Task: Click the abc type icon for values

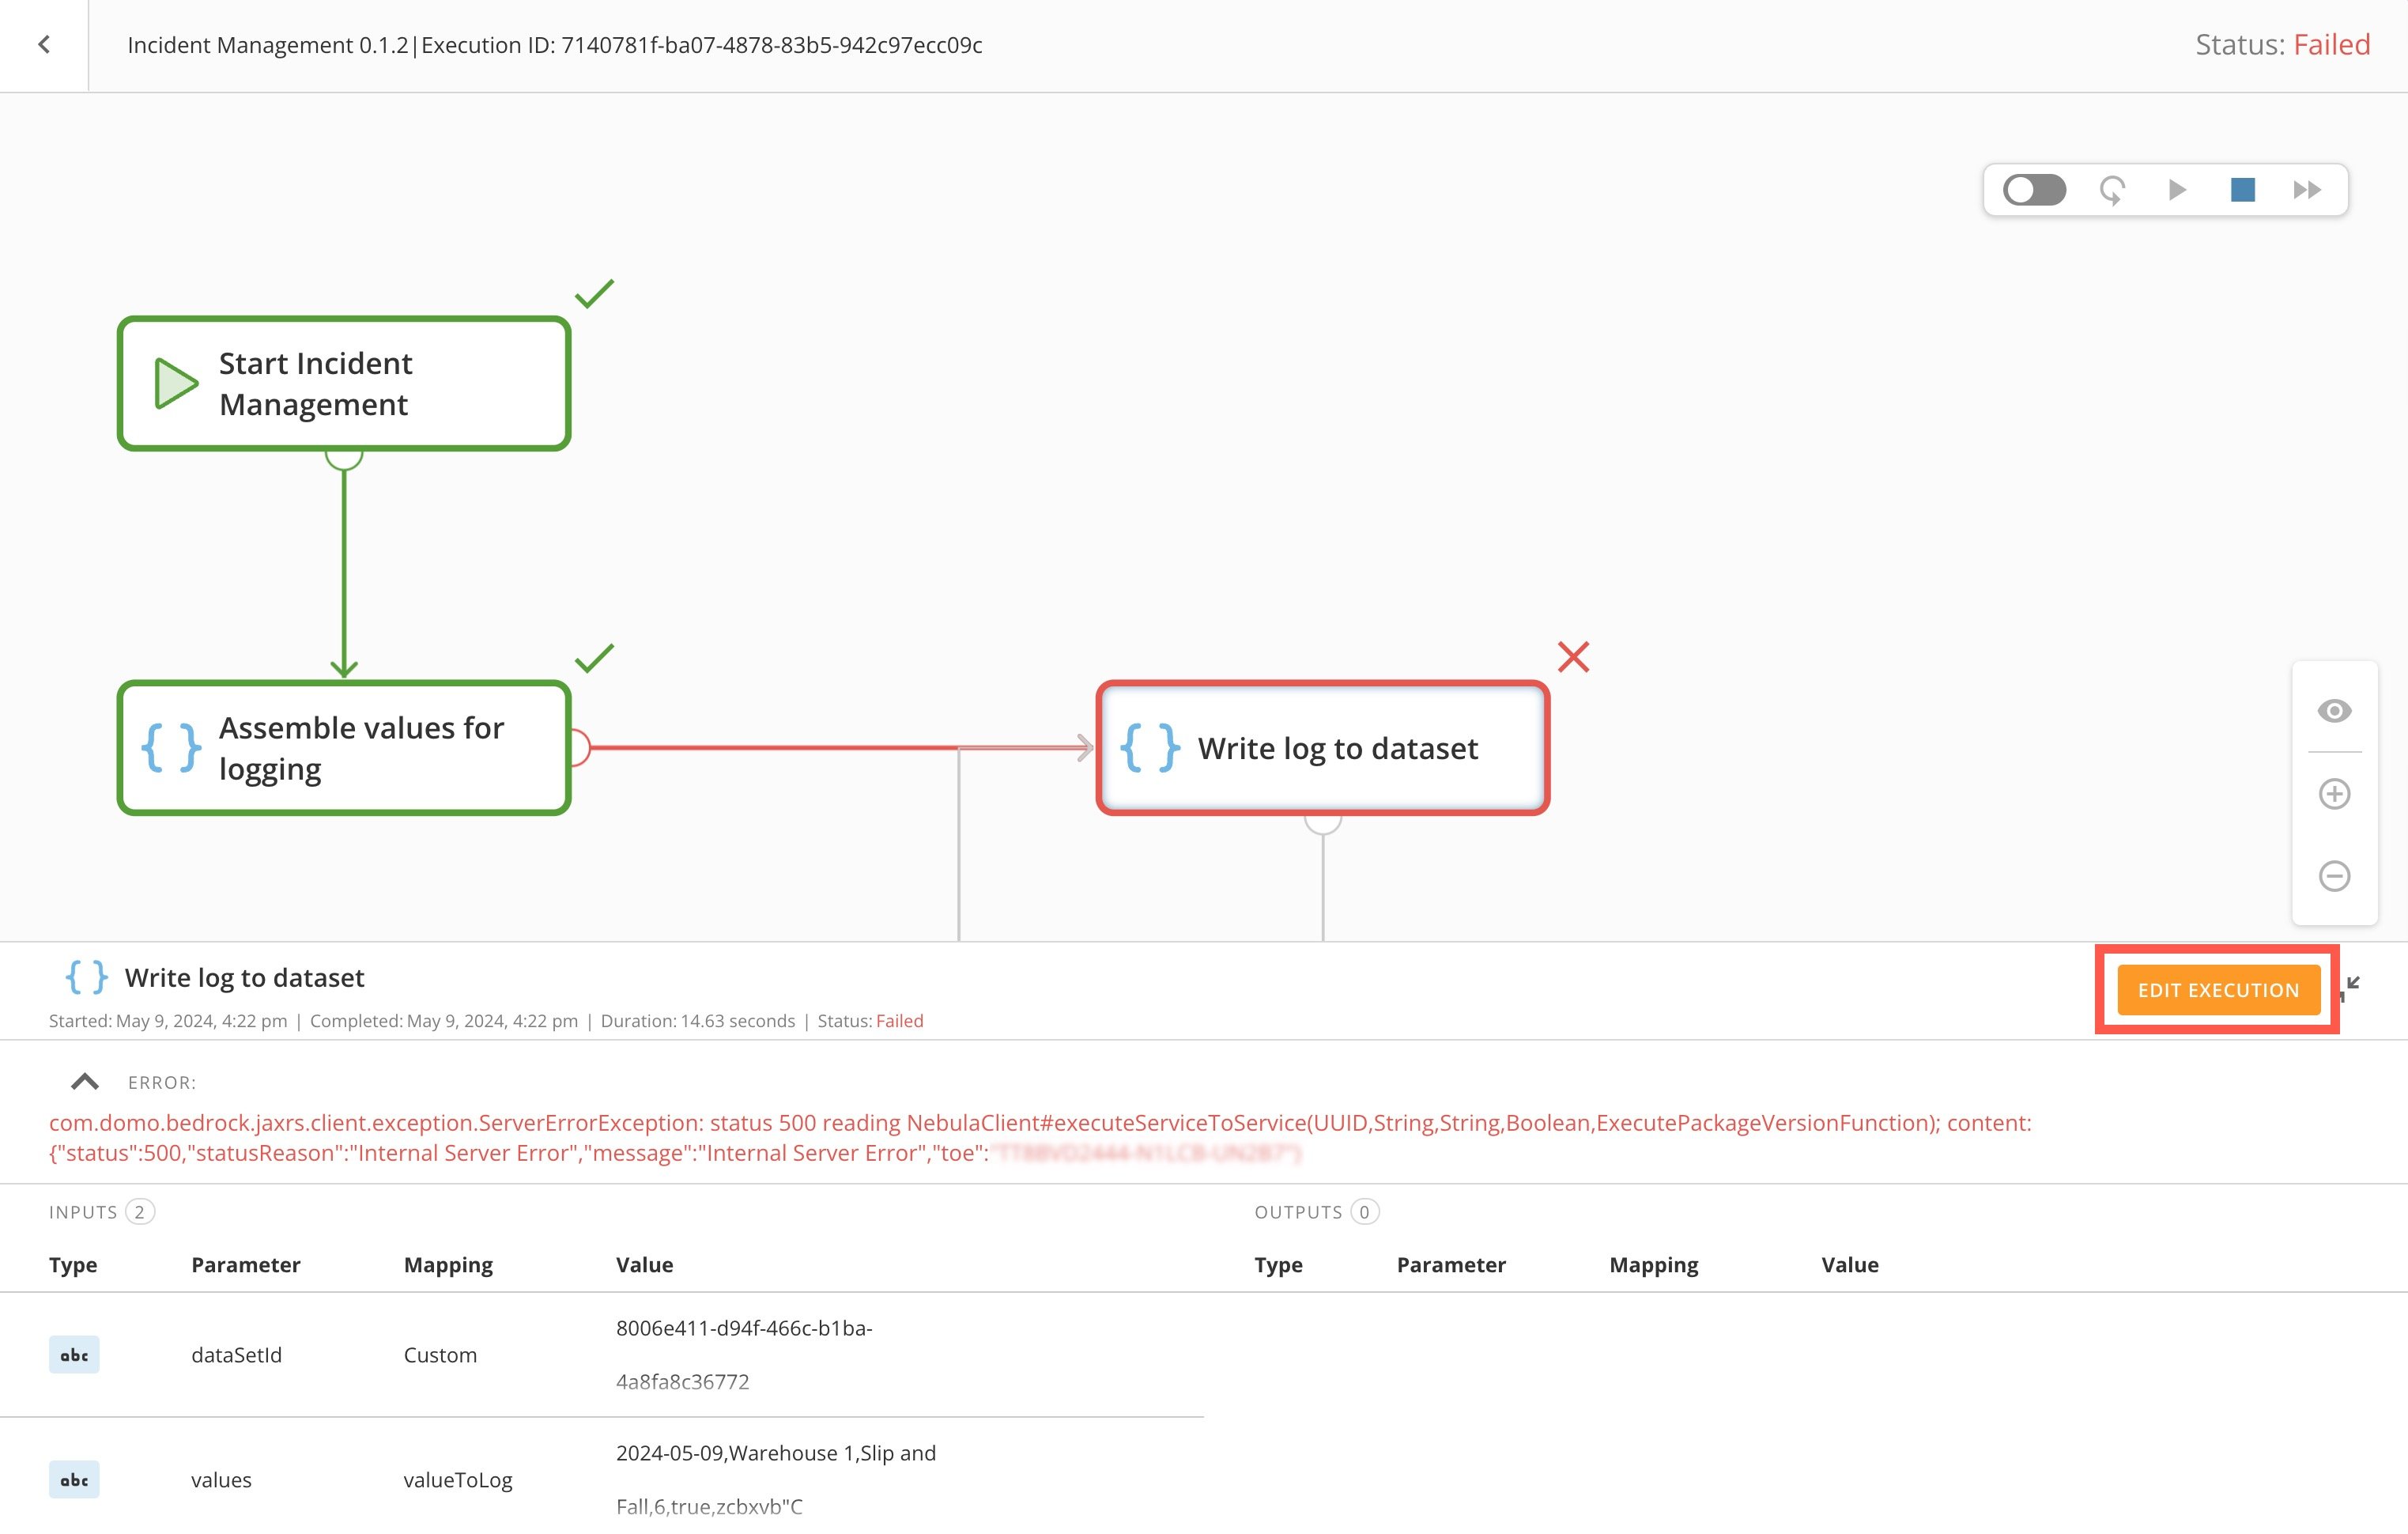Action: click(74, 1480)
